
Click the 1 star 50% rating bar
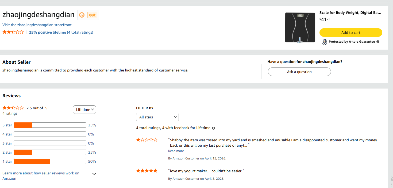click(x=50, y=161)
